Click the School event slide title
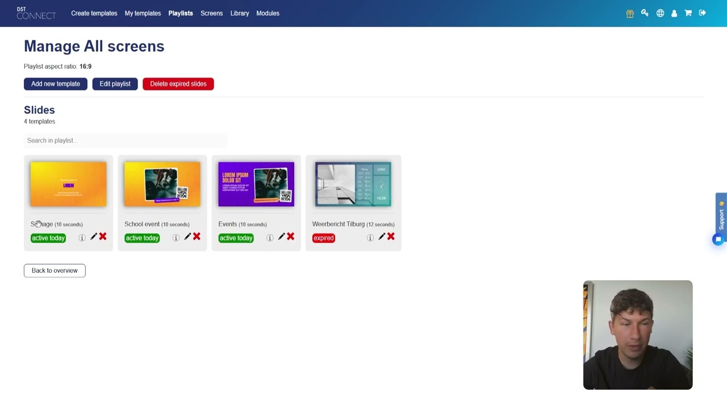 (x=142, y=224)
